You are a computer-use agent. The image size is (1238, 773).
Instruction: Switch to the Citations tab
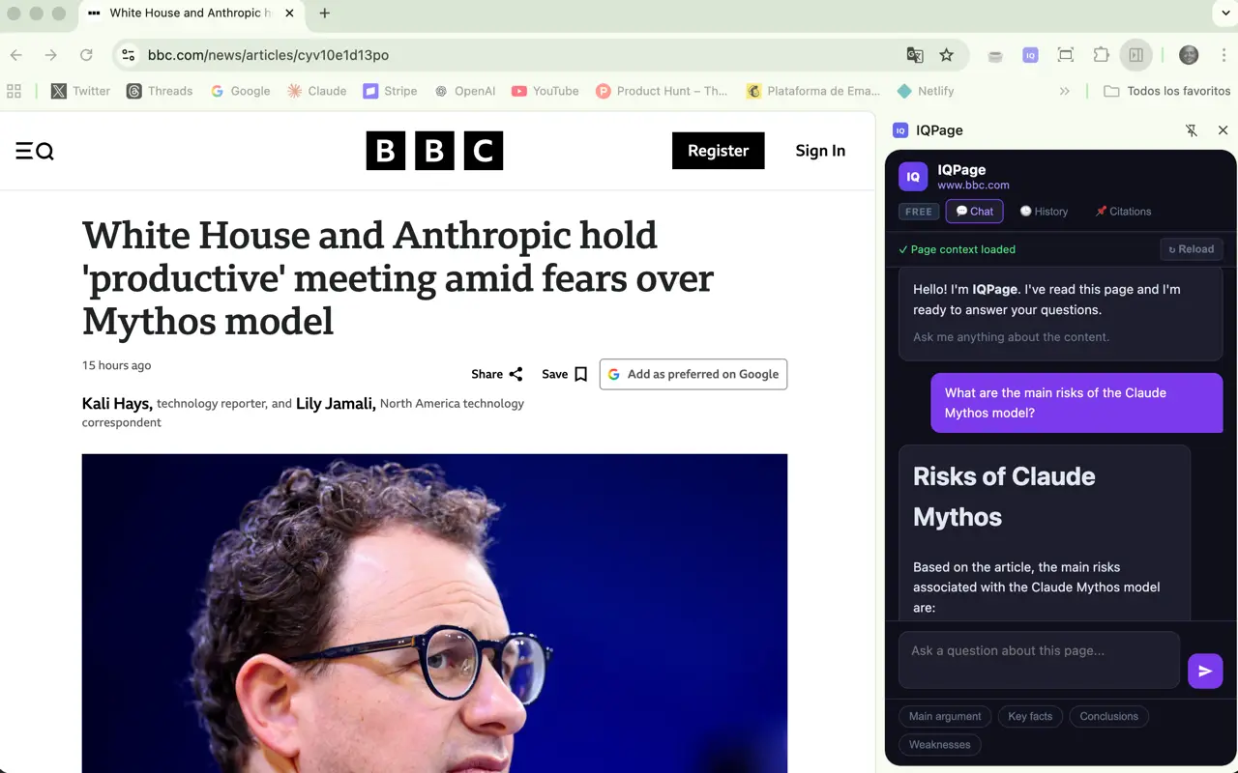click(x=1123, y=212)
